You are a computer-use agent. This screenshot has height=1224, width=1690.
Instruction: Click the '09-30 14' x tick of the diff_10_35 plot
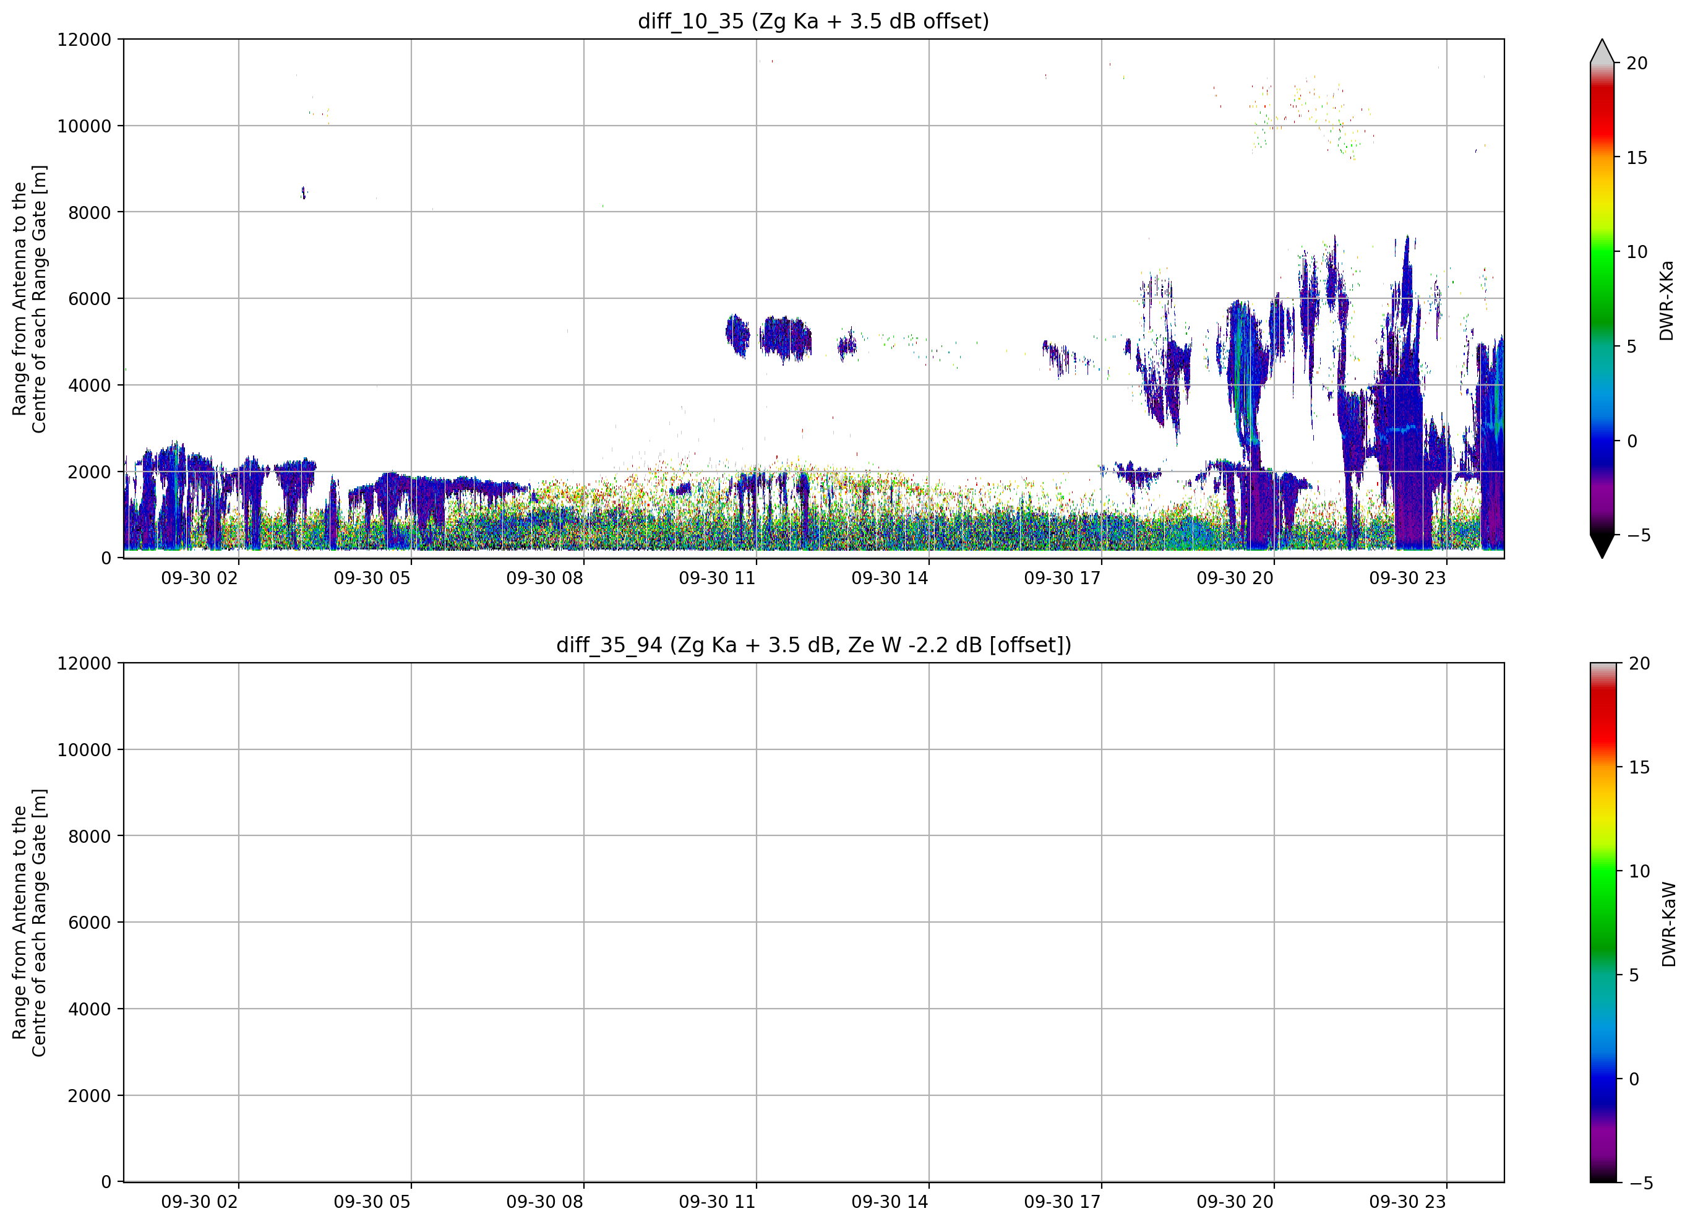coord(890,579)
